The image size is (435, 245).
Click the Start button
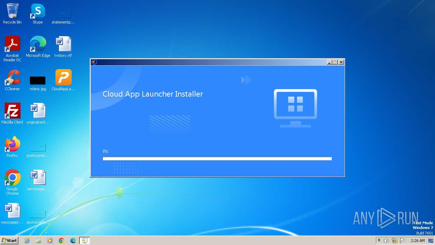9,240
